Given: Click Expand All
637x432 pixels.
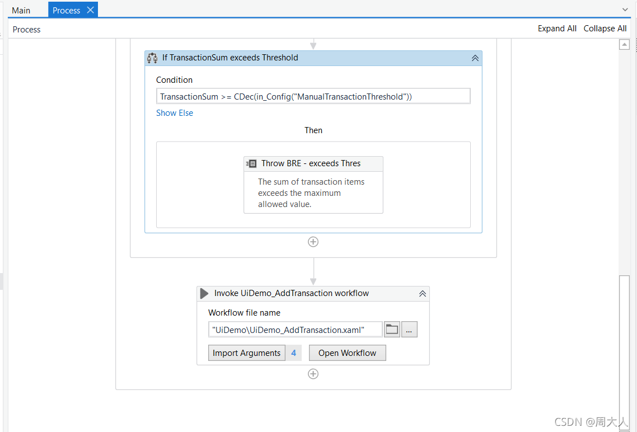Looking at the screenshot, I should (557, 28).
